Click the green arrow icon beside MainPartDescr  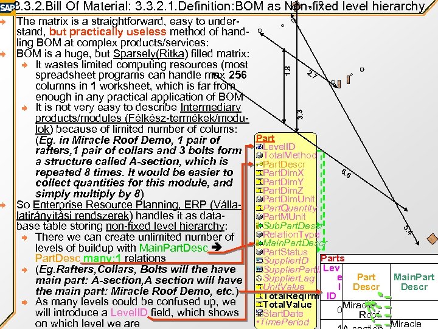tap(259, 243)
